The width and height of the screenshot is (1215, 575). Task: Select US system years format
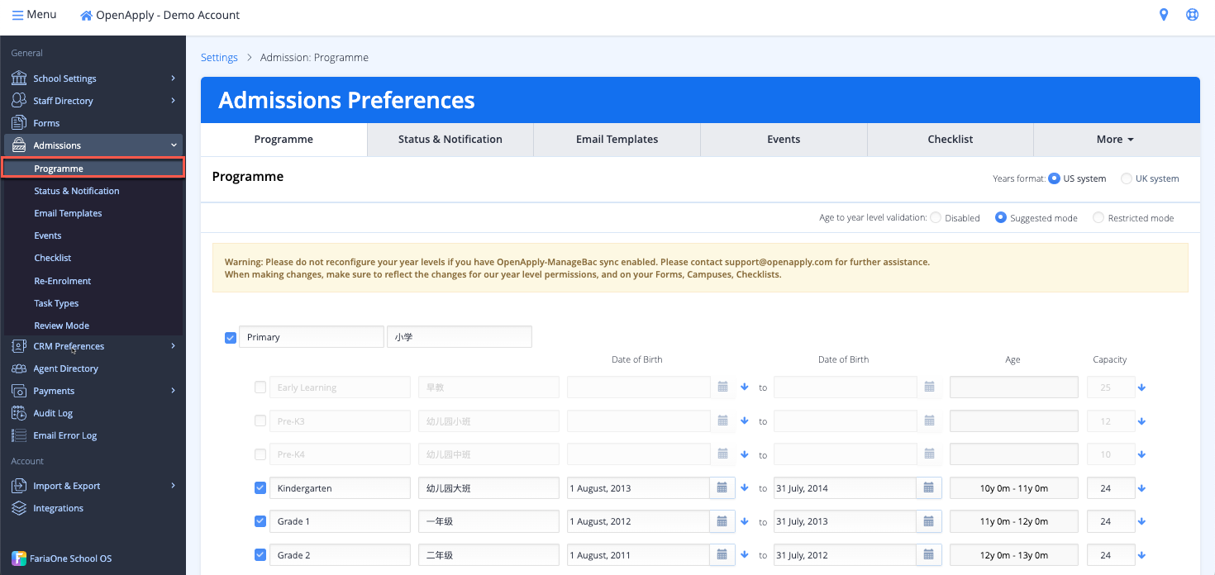tap(1054, 178)
